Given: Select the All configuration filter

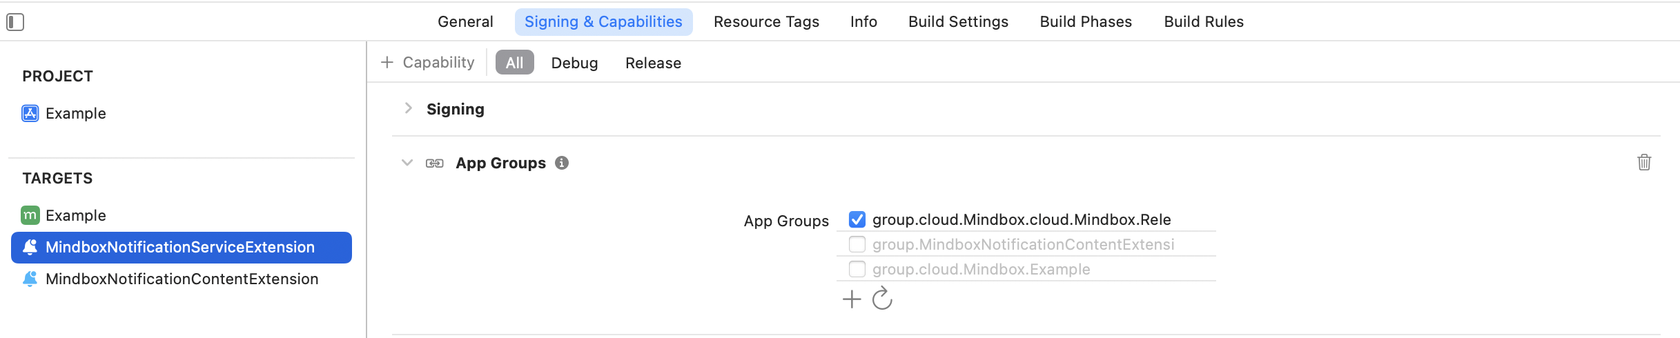Looking at the screenshot, I should click(514, 63).
